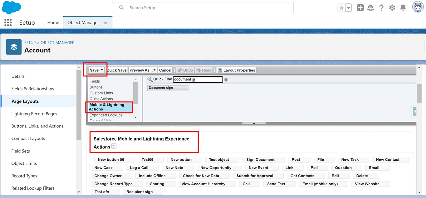Select Expanded Lookups in the palette list
This screenshot has width=426, height=198.
[106, 115]
